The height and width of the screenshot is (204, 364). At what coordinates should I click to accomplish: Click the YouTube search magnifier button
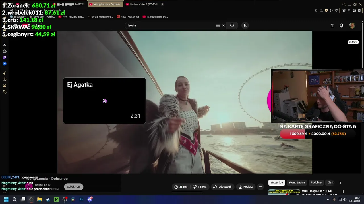[x=232, y=25]
